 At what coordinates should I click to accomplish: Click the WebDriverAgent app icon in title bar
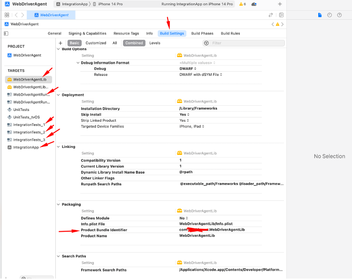click(x=7, y=4)
